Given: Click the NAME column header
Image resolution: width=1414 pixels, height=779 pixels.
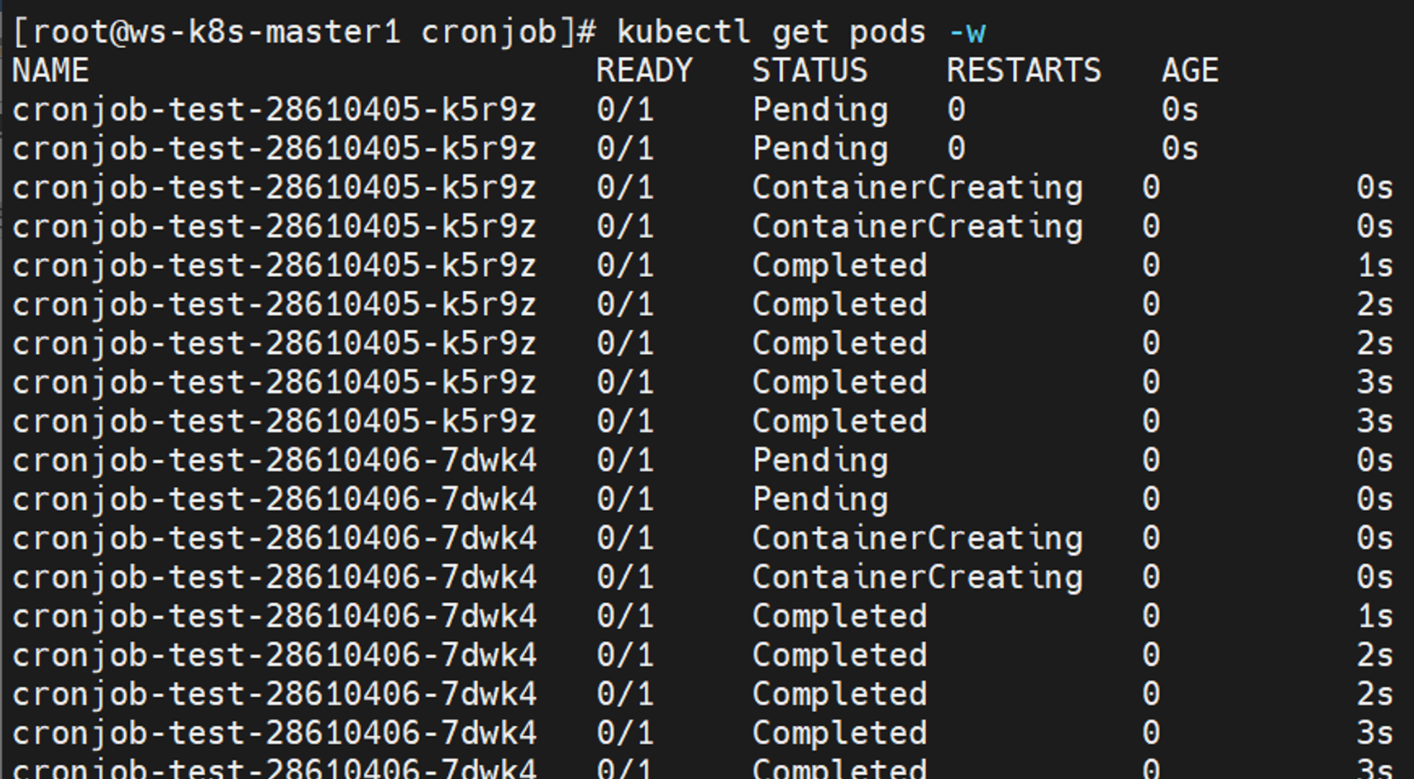Looking at the screenshot, I should coord(50,70).
